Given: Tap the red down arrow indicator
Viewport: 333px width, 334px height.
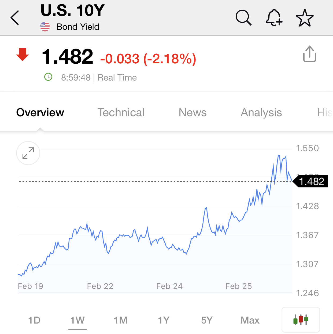Looking at the screenshot, I should (x=23, y=55).
